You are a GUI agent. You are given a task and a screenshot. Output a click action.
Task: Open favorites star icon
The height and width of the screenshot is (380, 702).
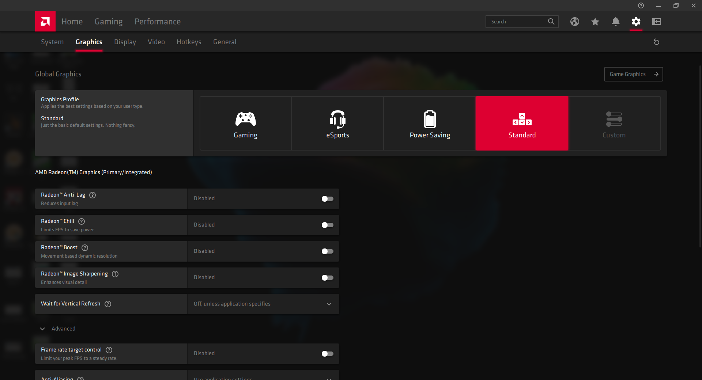[595, 22]
